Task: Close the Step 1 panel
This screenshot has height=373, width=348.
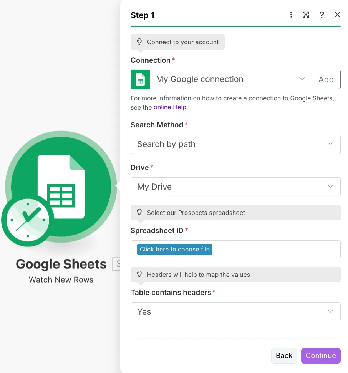Action: (x=337, y=15)
